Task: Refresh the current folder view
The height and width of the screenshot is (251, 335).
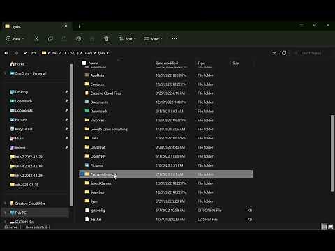Action: tap(284, 53)
